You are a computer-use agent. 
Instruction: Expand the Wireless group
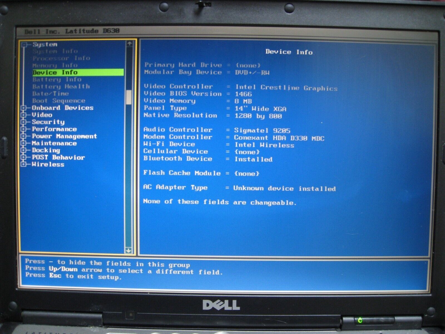point(24,164)
